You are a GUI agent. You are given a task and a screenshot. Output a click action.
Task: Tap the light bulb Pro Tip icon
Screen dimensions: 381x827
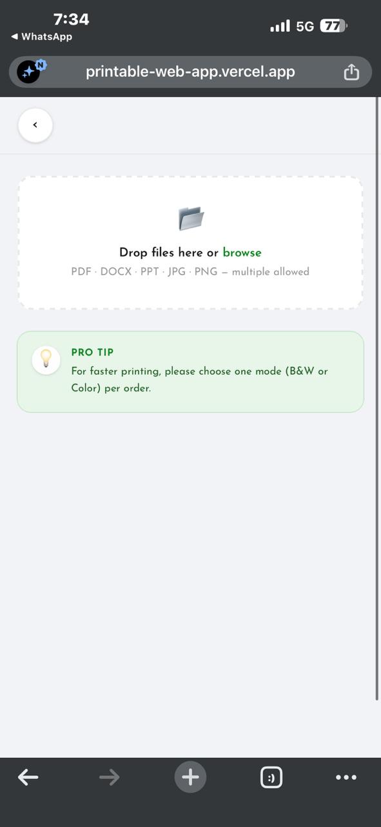coord(46,359)
